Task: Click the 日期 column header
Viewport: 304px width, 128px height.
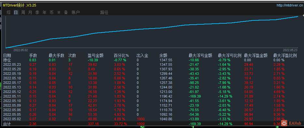Action: coord(7,56)
